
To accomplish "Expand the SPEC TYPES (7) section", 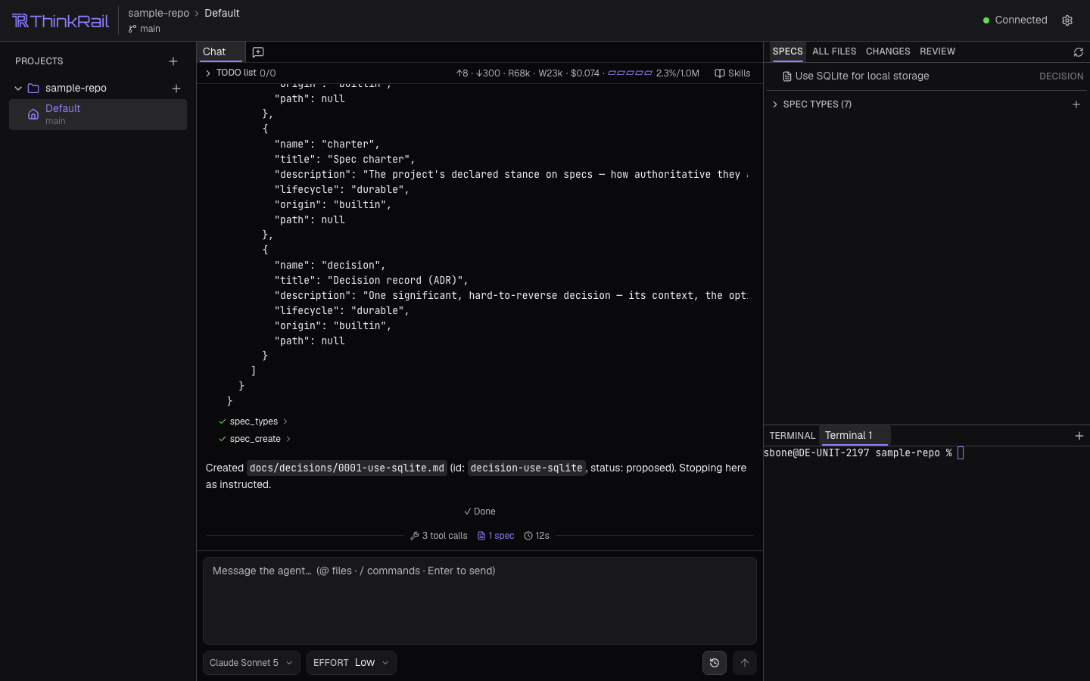I will click(x=775, y=104).
